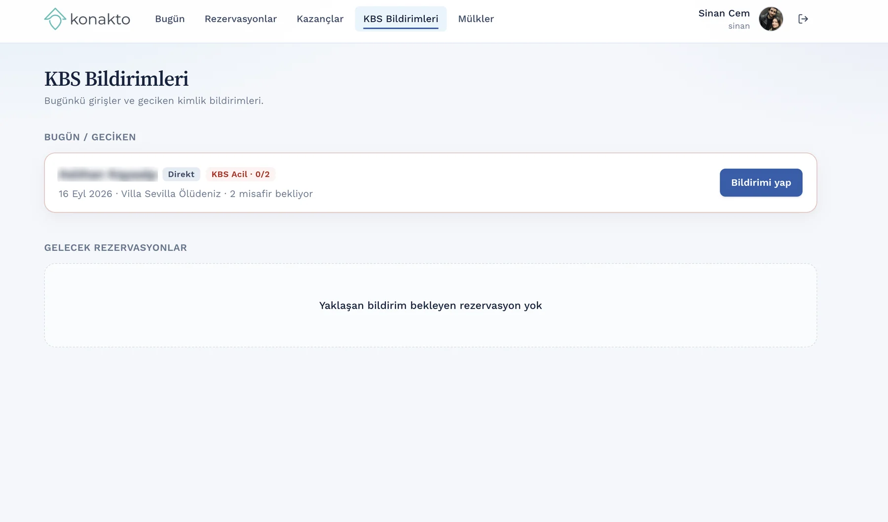This screenshot has height=522, width=888.
Task: Click the Bugün / Geciken section header
Action: (90, 137)
